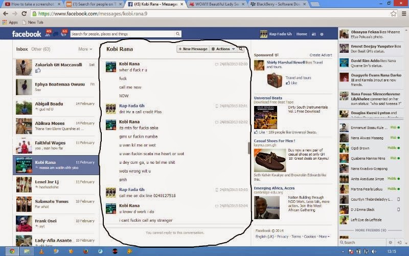Click the conversation thread scrollbar handle
This screenshot has height=256, width=409.
pos(249,148)
